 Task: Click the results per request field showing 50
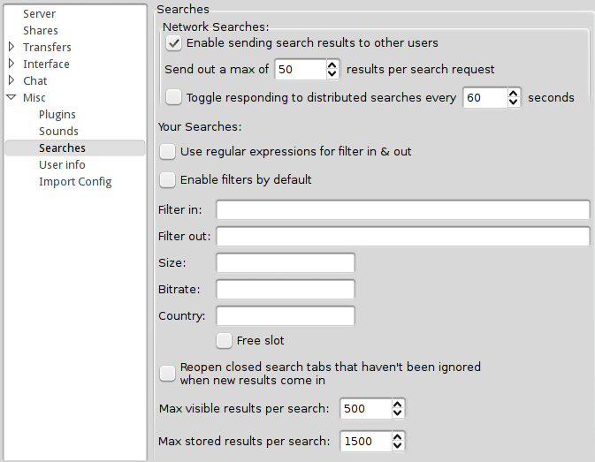301,70
